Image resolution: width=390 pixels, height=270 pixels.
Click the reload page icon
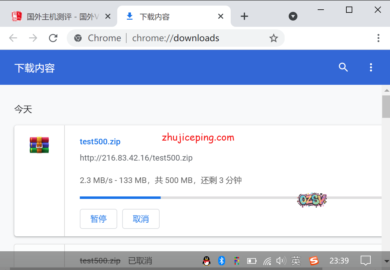coord(53,38)
